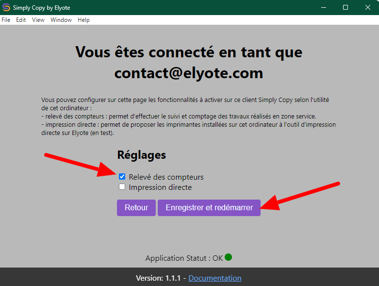Viewport: 379px width, 286px height.
Task: Click the Retour button
Action: [x=136, y=208]
